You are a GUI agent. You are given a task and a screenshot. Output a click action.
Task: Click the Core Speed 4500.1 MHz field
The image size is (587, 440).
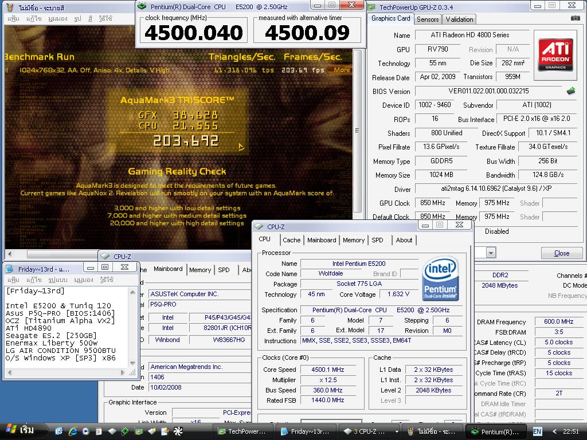pos(327,370)
